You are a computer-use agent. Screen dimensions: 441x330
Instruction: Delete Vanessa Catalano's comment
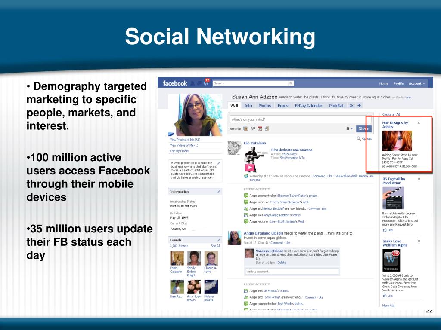[x=282, y=263]
